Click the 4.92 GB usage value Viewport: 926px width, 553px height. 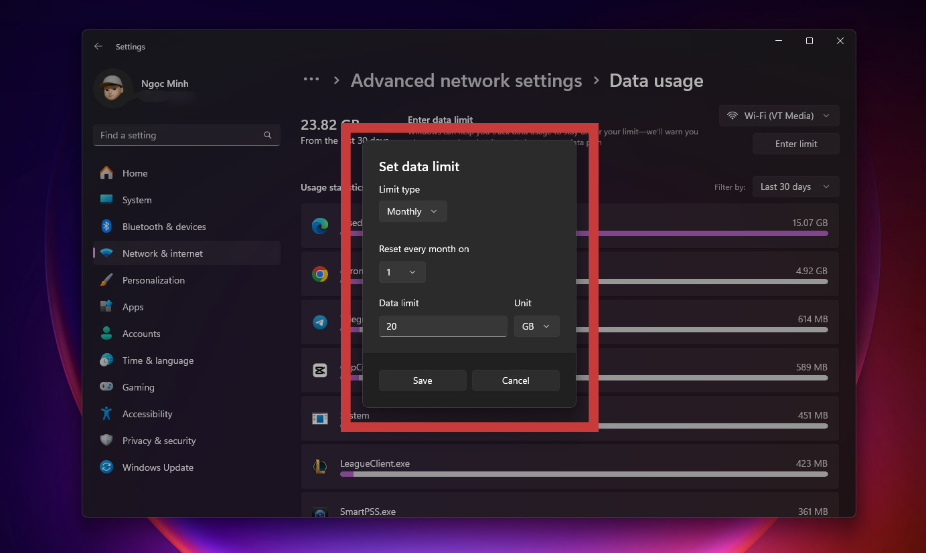pos(812,271)
